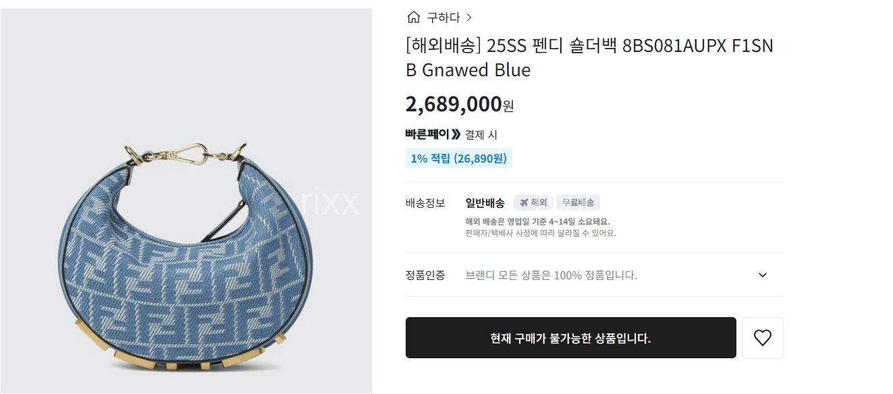The width and height of the screenshot is (893, 394).
Task: Select the 1% 적립 (26,890원) badge
Action: point(459,159)
